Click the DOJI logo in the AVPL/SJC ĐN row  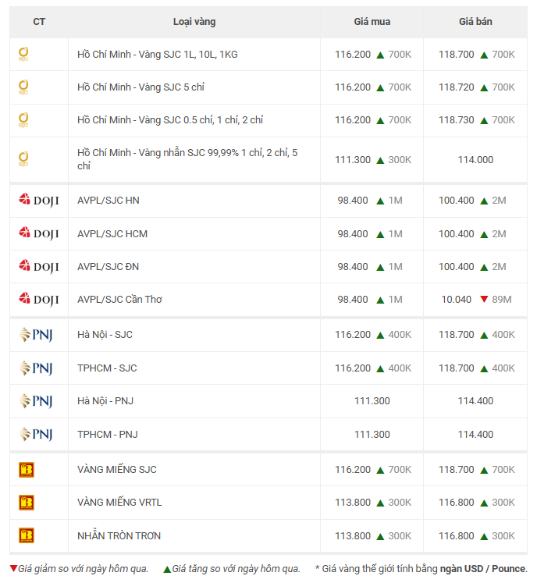39,267
